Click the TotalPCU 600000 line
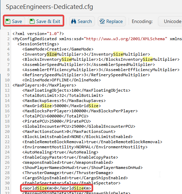 click(x=55, y=116)
